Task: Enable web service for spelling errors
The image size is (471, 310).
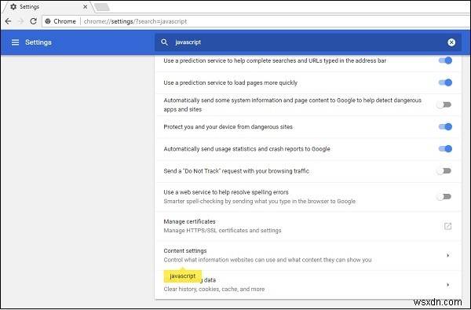Action: pos(444,196)
